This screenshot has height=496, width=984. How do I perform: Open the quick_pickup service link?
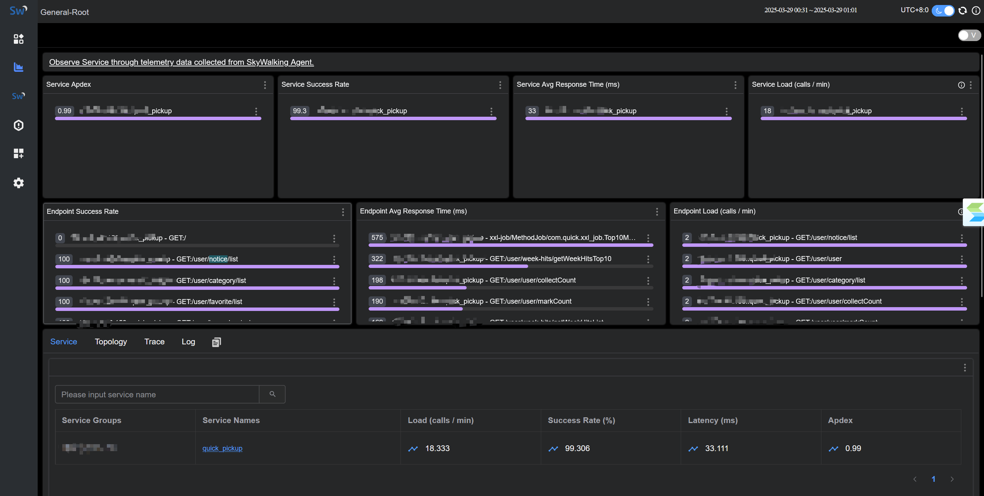tap(222, 448)
